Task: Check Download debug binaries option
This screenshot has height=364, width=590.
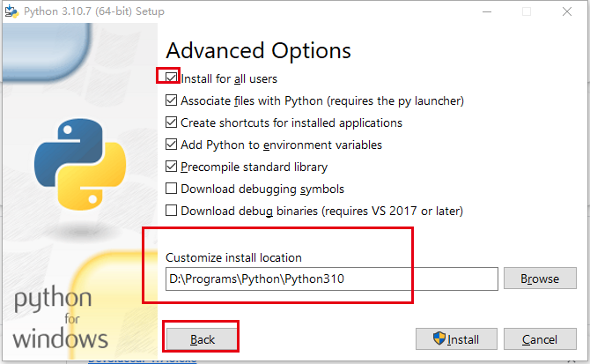Action: tap(171, 211)
